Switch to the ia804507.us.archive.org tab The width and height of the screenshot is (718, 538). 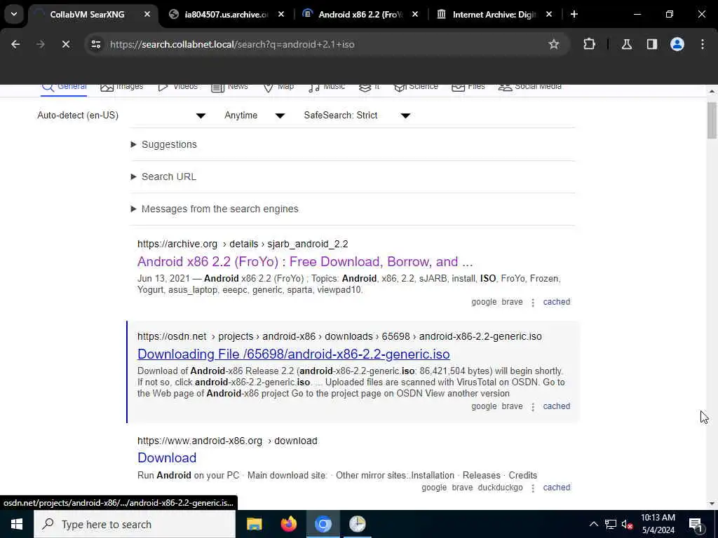coord(226,15)
